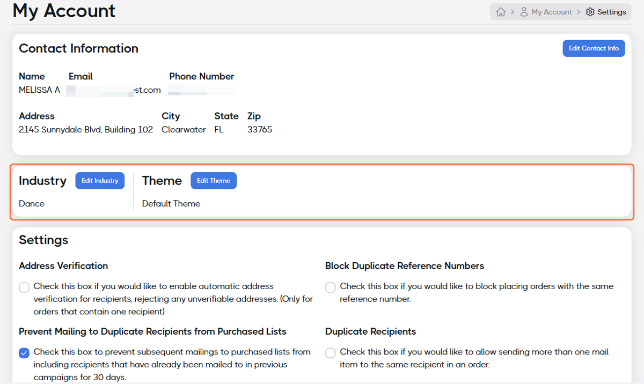Screen dimensions: 644x384
Task: Uncheck Prevent Mailing to Duplicate Recipients checkbox
Action: (x=24, y=353)
